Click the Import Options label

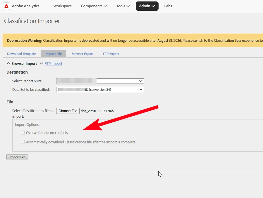(27, 124)
